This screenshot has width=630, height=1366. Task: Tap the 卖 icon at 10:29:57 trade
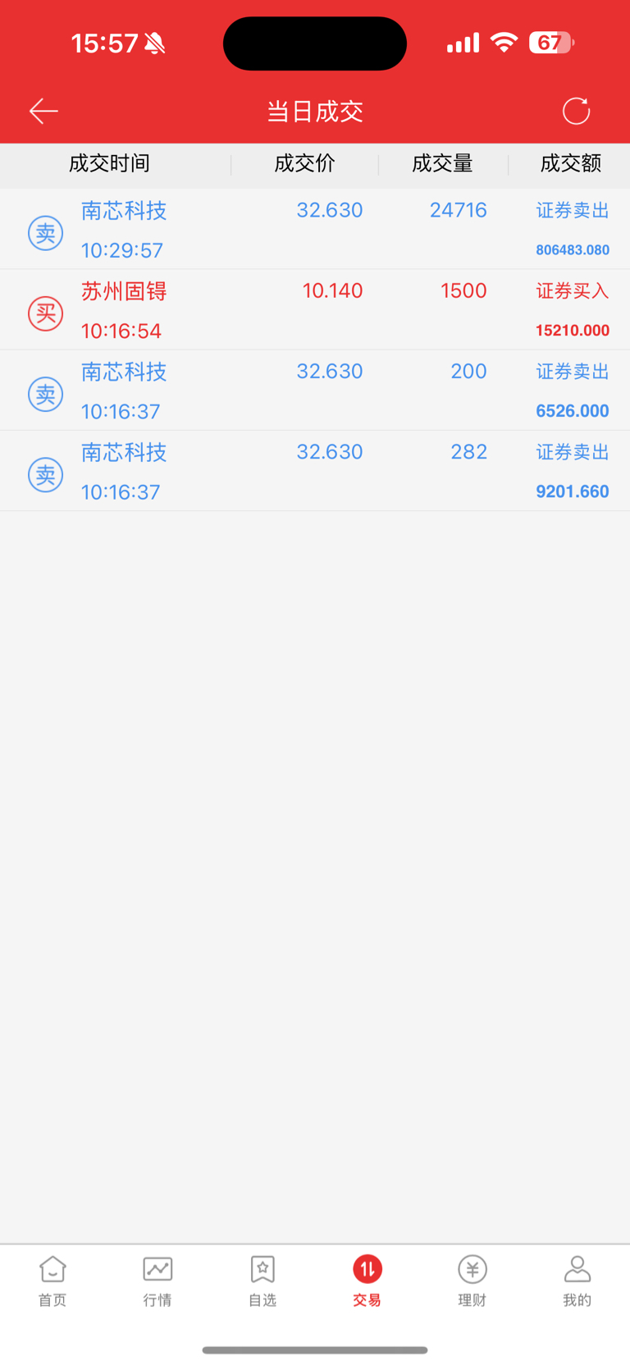coord(46,233)
